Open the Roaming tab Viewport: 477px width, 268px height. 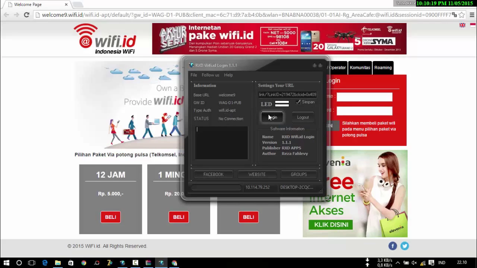coord(383,68)
